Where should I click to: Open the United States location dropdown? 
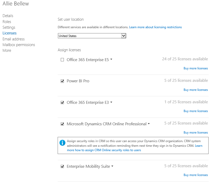(x=92, y=36)
